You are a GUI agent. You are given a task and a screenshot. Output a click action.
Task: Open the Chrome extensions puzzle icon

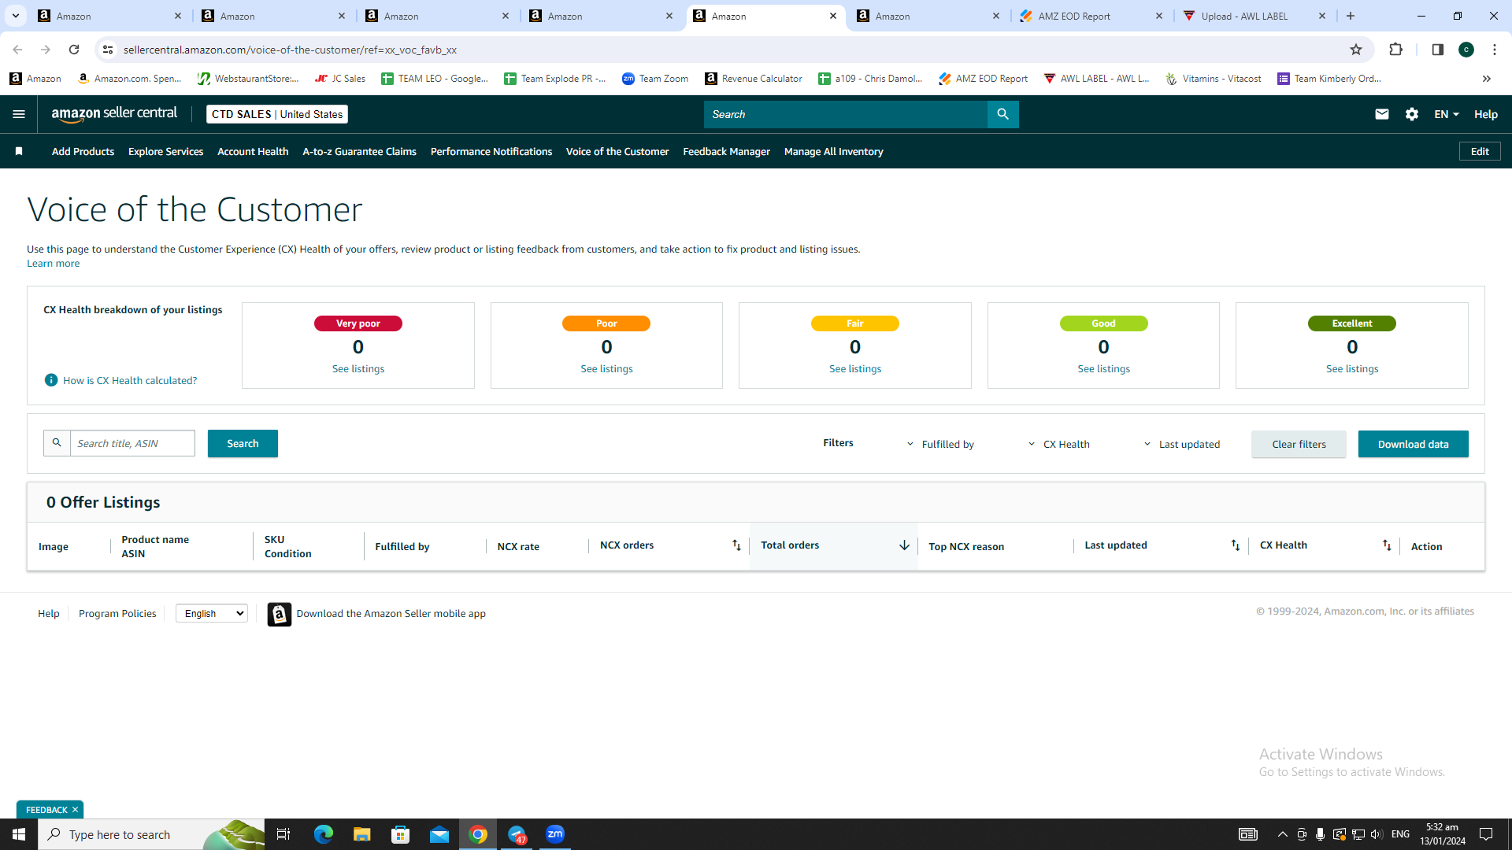tap(1395, 50)
